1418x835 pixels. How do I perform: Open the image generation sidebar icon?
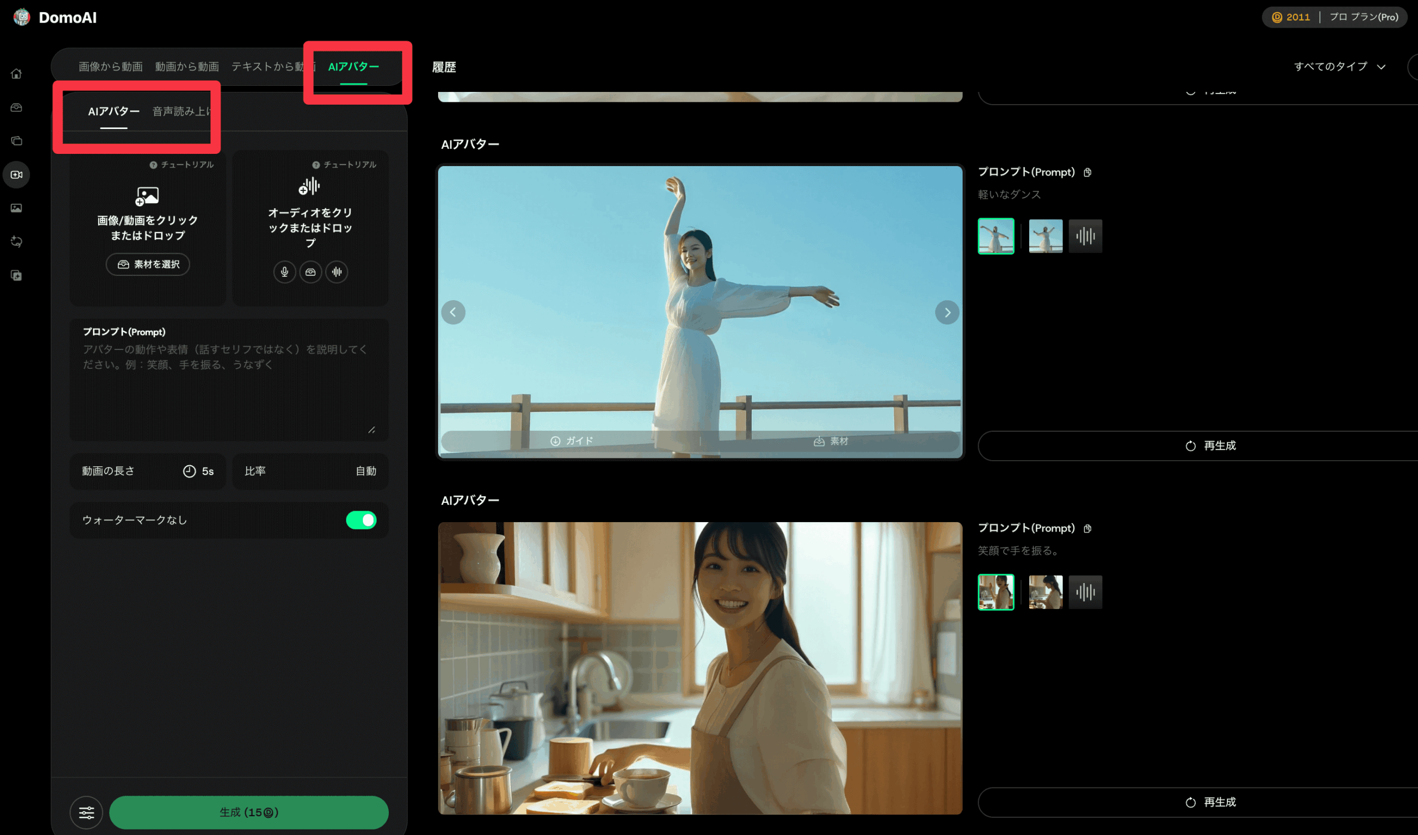16,208
